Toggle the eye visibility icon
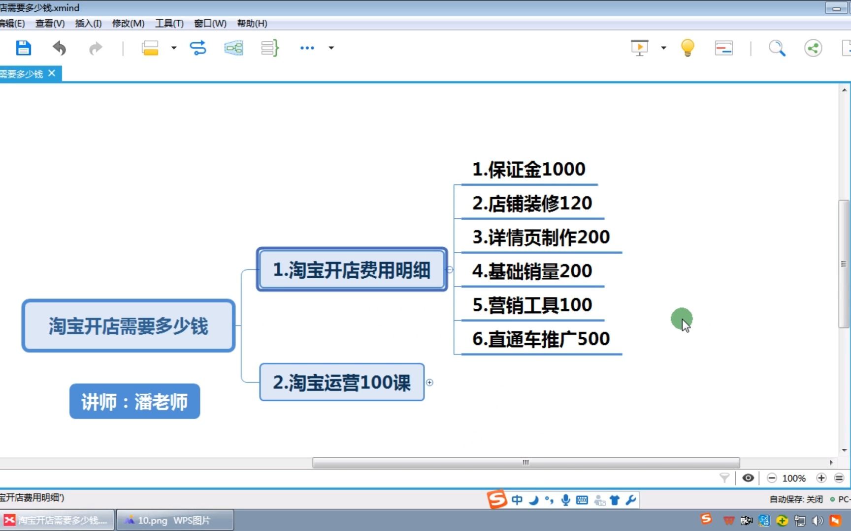This screenshot has height=531, width=851. click(748, 478)
